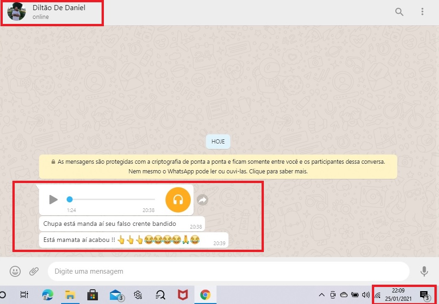Open the emoji picker smiley icon
Image resolution: width=439 pixels, height=304 pixels.
coord(15,271)
